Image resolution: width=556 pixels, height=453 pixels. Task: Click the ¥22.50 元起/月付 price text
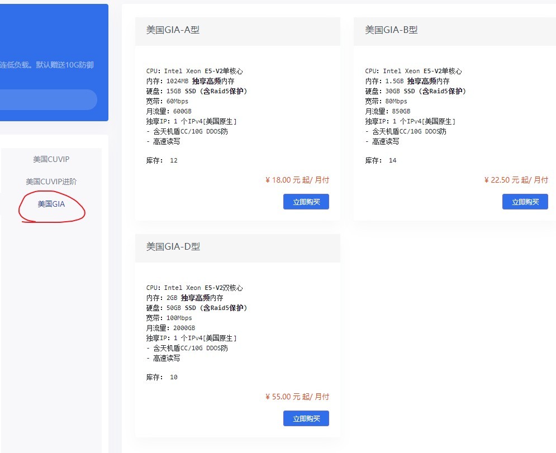[x=517, y=180]
